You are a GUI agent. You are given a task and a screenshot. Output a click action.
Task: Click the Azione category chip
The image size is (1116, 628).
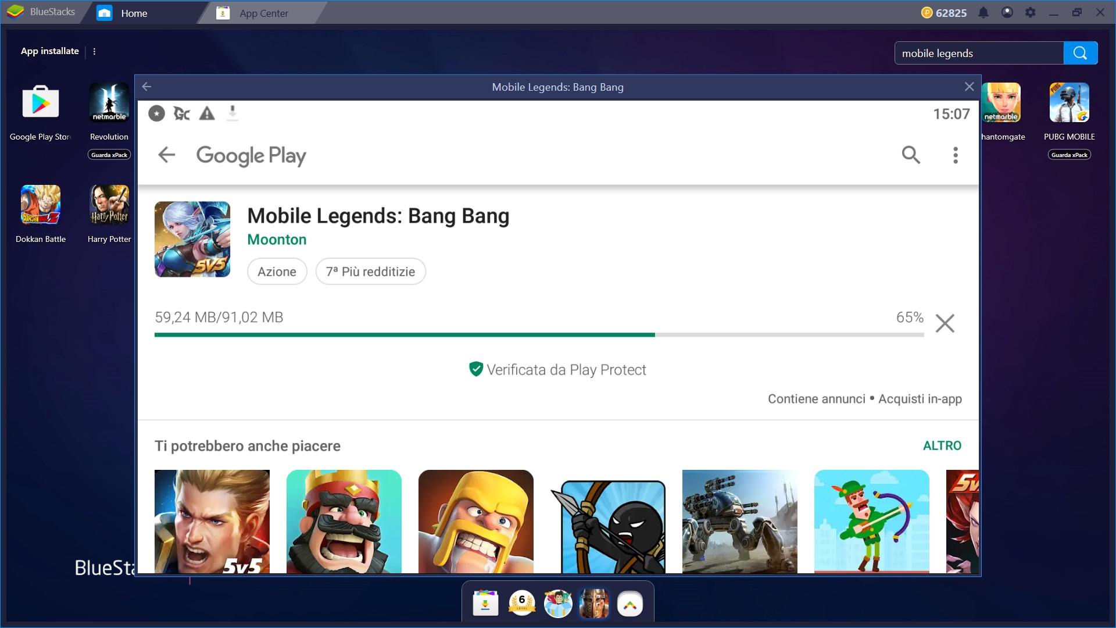coord(277,272)
